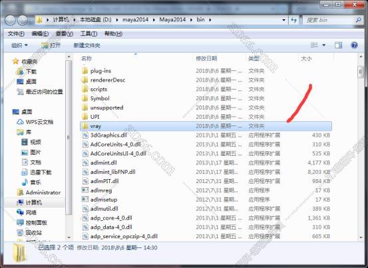This screenshot has width=368, height=268.
Task: Expand the 组织 dropdown
Action: click(x=19, y=45)
